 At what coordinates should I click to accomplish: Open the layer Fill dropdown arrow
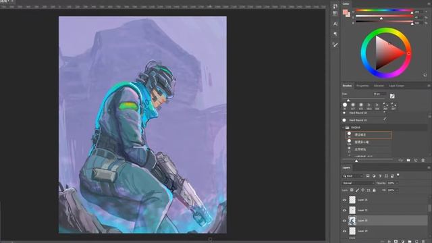[397, 190]
